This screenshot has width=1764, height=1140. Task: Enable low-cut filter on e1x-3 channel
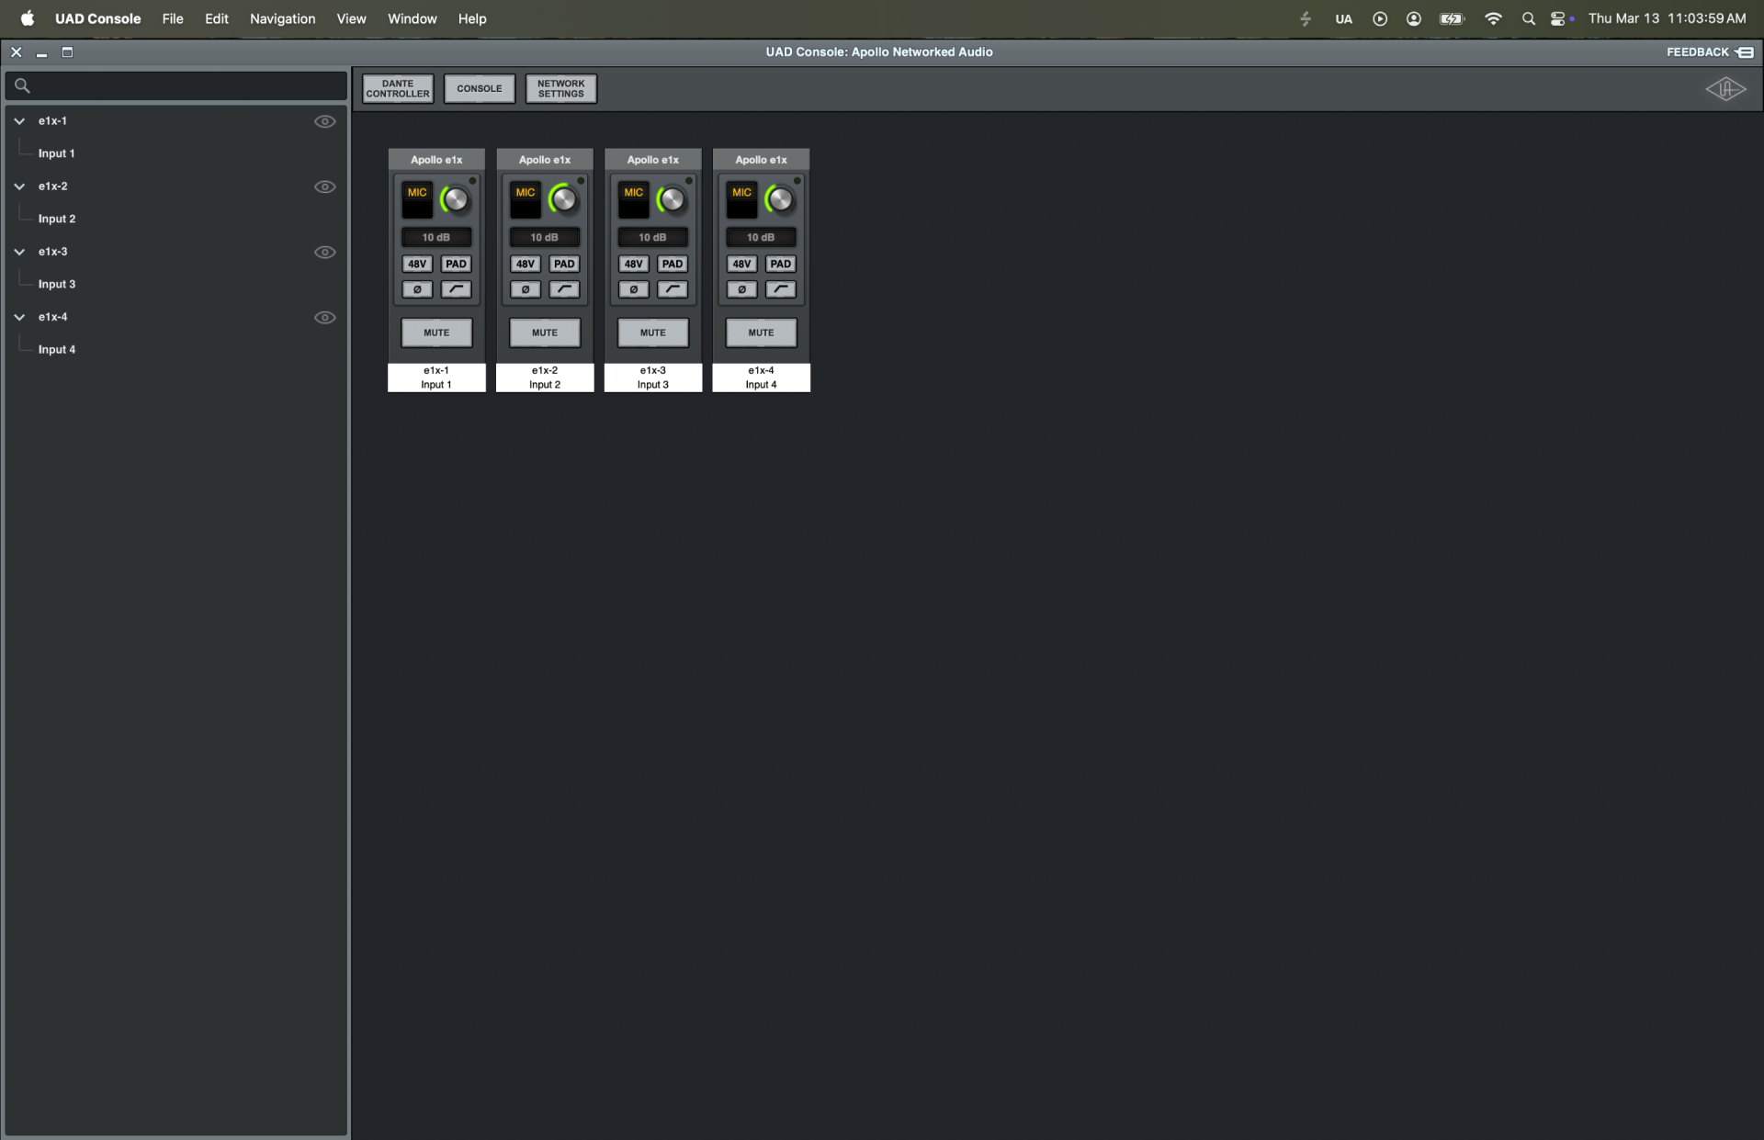pyautogui.click(x=673, y=289)
